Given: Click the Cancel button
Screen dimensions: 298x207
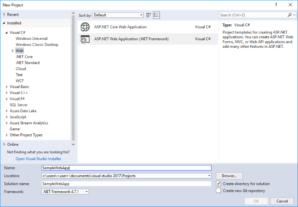Looking at the screenshot, I should (x=282, y=201).
